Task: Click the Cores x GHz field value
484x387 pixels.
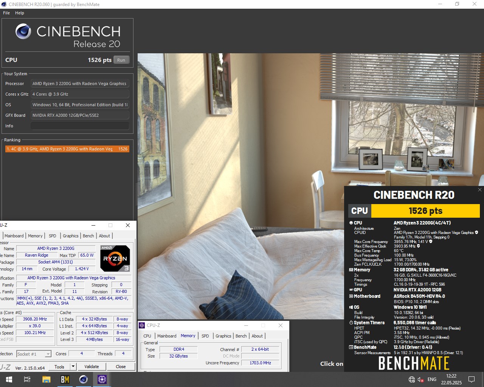Action: pos(80,94)
